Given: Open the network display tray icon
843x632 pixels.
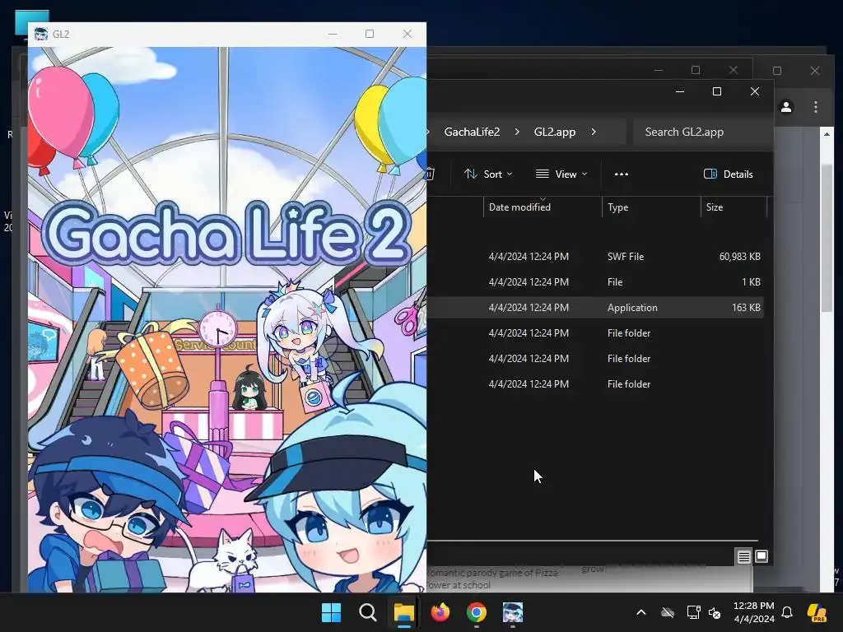Looking at the screenshot, I should point(693,612).
